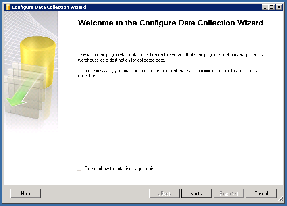Image resolution: width=287 pixels, height=206 pixels.
Task: Click the 'Welcome to the Configure Data Collection Wizard' heading
Action: point(171,23)
